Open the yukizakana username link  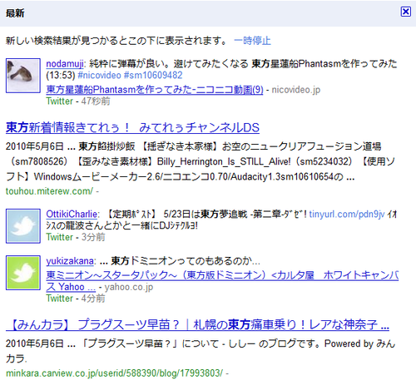pyautogui.click(x=70, y=261)
